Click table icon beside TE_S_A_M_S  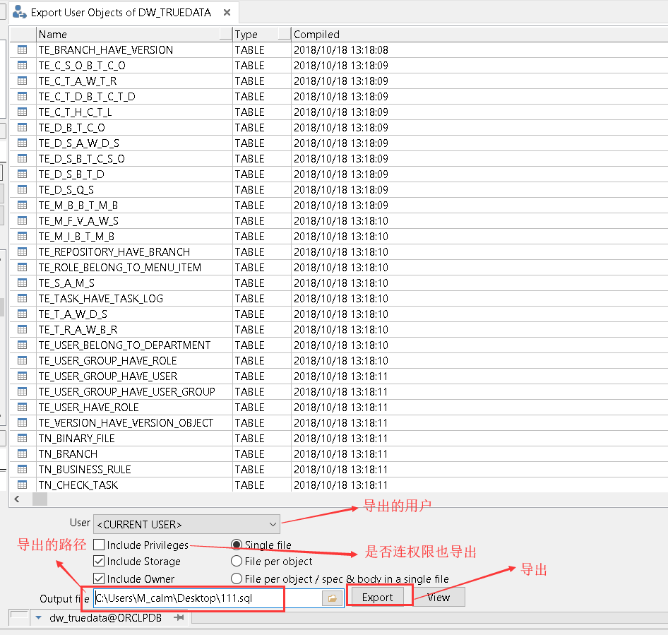click(x=22, y=283)
